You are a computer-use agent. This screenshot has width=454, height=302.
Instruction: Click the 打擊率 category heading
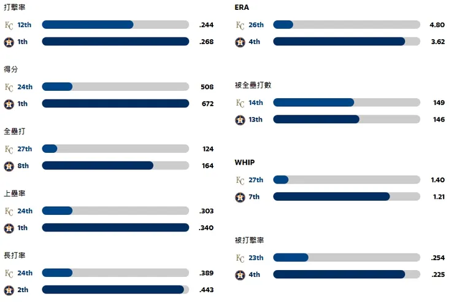pos(15,7)
